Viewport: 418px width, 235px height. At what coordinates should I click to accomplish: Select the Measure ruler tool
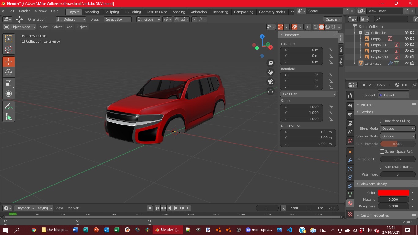pos(9,117)
